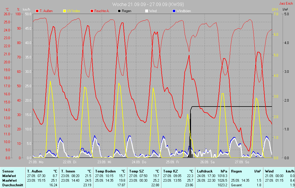Click the Temp Boden column header
295x188 pixels.
click(105, 171)
